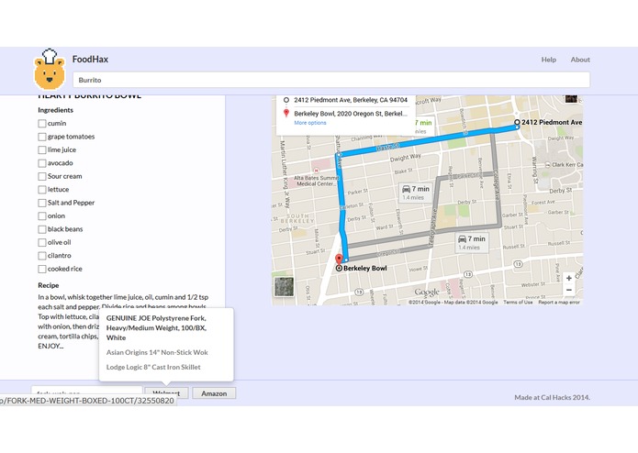638x453 pixels.
Task: Check the onion ingredient box
Action: point(42,216)
